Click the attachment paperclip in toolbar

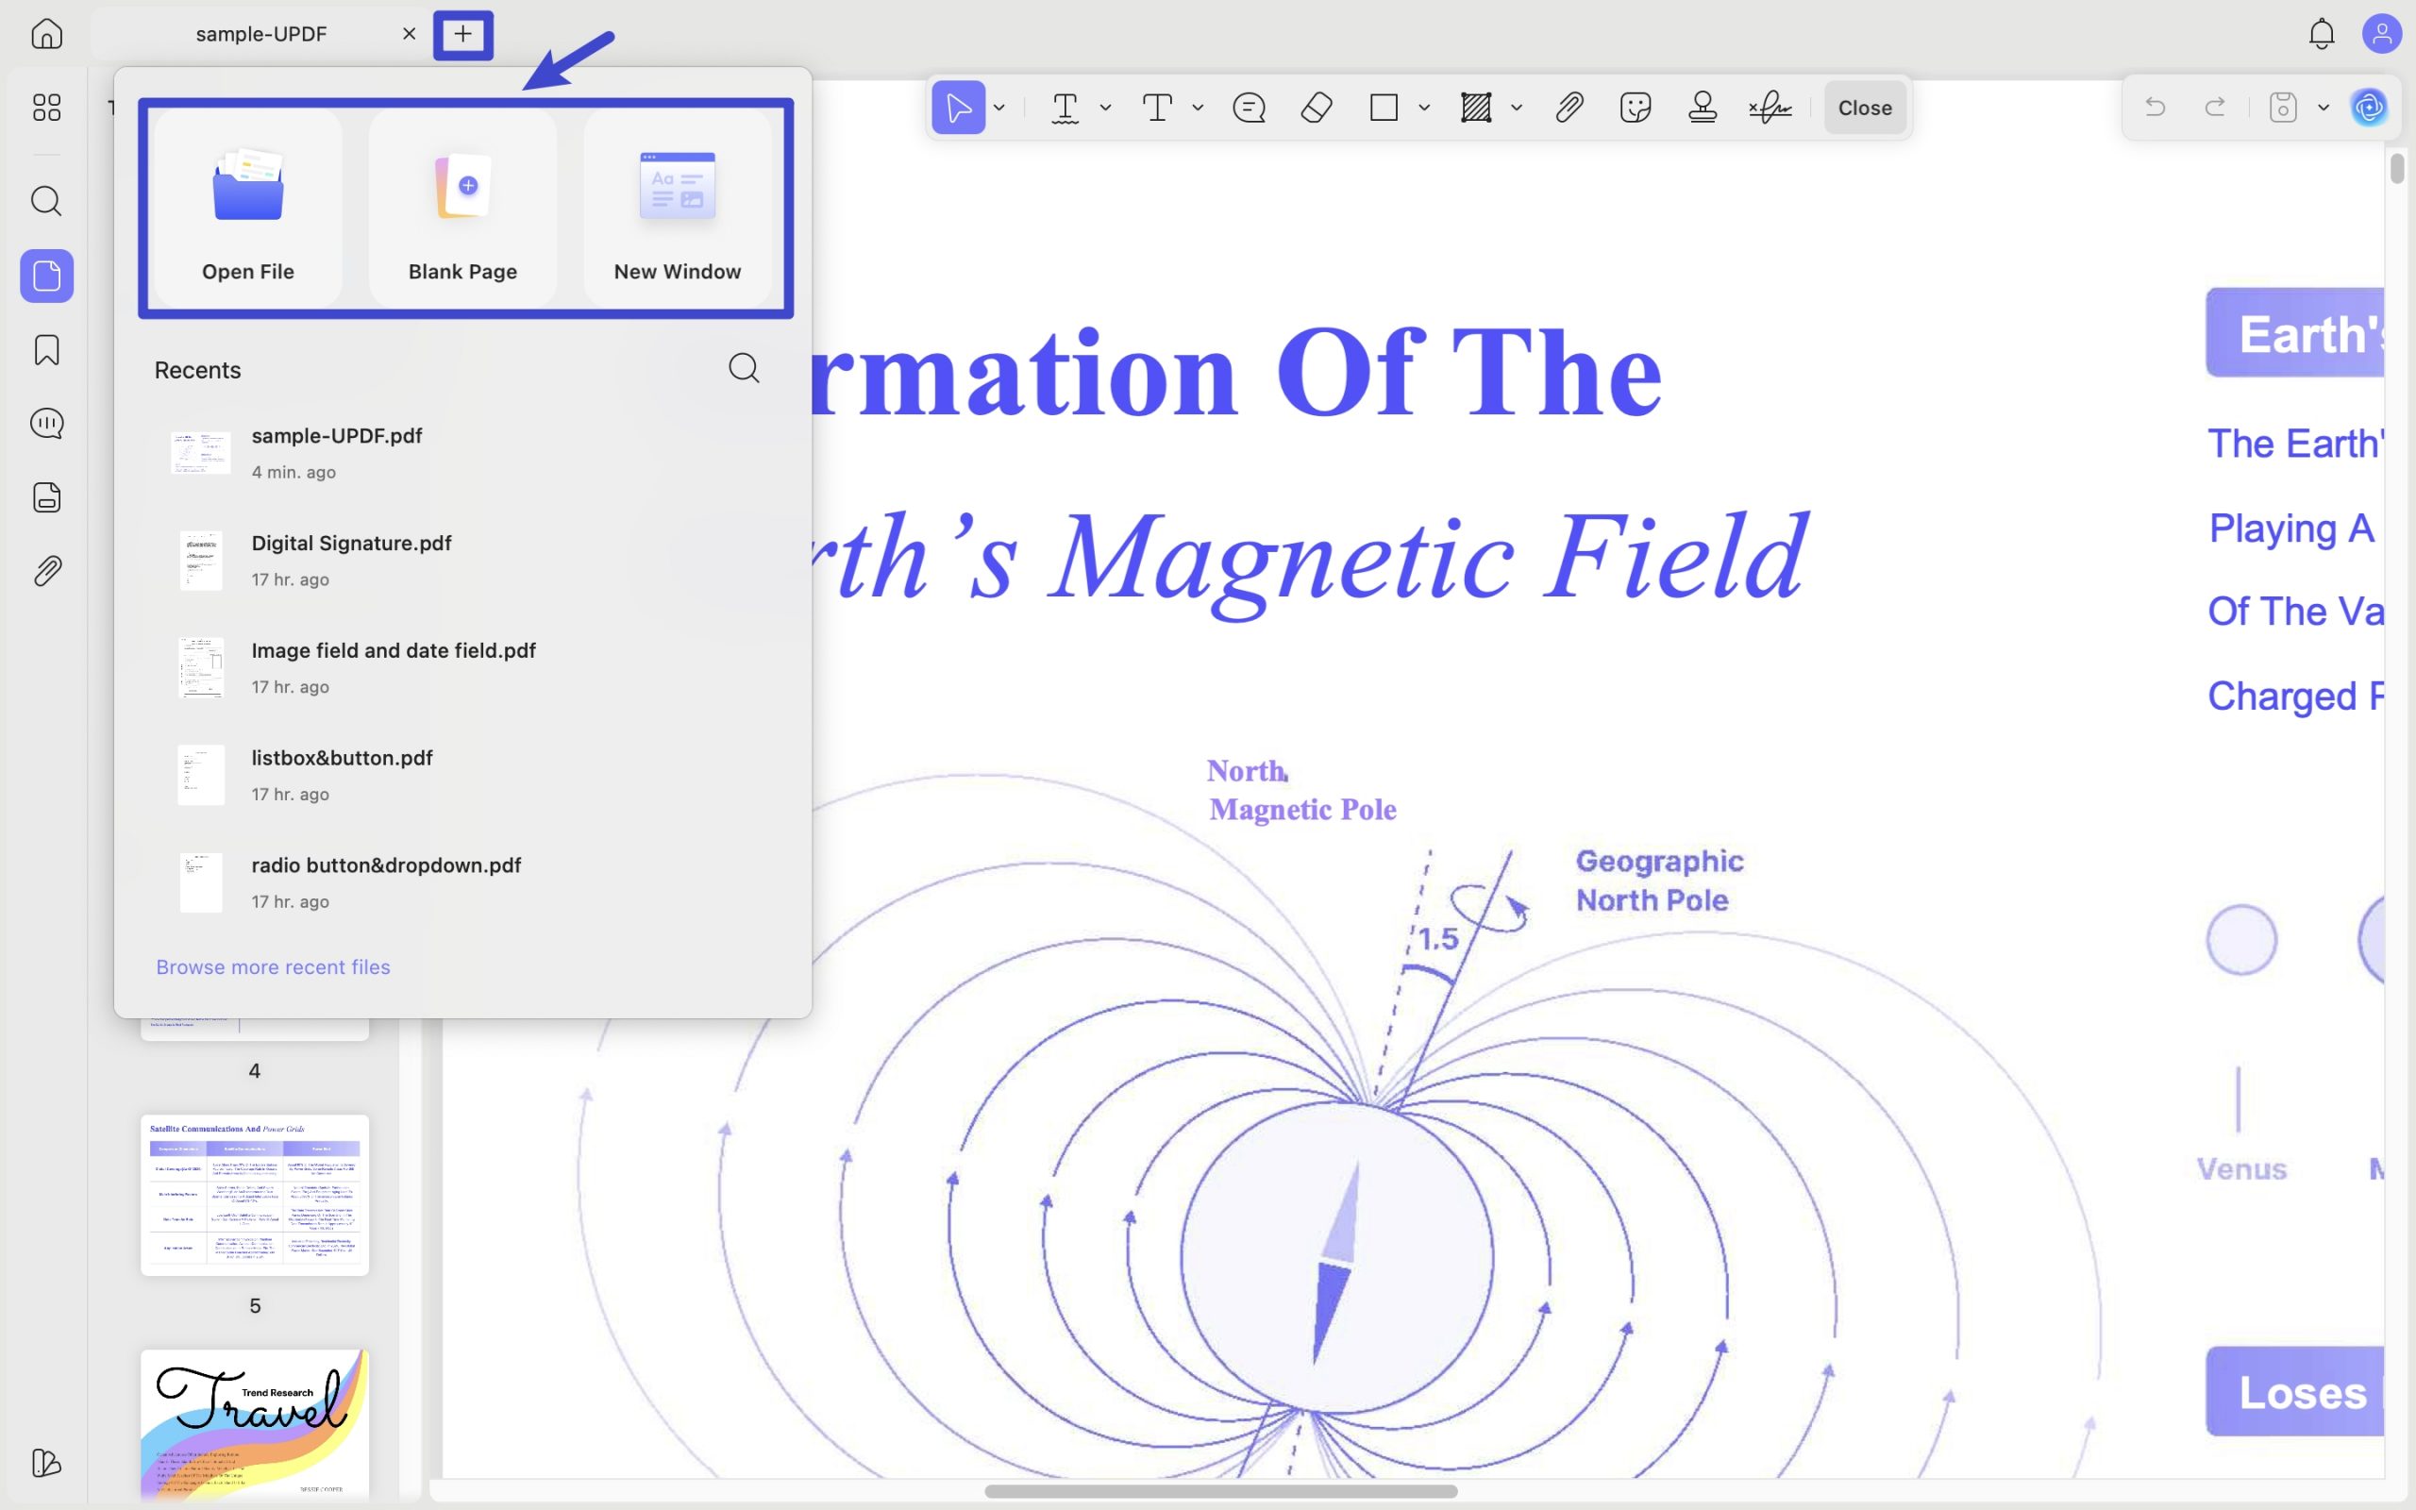click(1569, 107)
